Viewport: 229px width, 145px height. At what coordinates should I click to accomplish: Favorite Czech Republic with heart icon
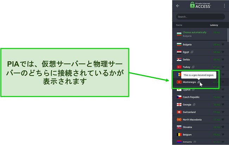click(223, 97)
